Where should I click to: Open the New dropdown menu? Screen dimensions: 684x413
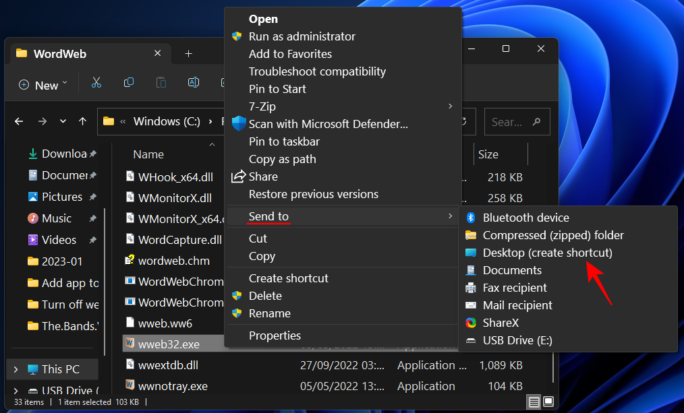(x=42, y=85)
